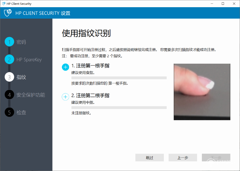Click the 使用指纹识别 page heading
This screenshot has height=171, width=240.
pos(86,33)
